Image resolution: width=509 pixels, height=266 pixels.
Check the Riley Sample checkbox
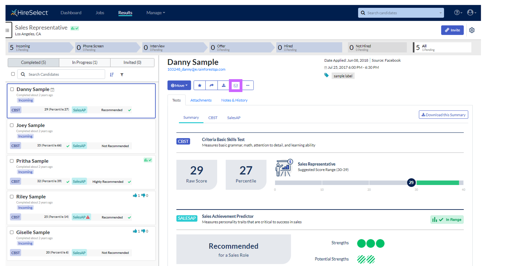click(12, 197)
